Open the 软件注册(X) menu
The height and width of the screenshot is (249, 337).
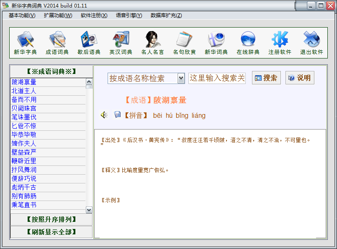pos(94,15)
